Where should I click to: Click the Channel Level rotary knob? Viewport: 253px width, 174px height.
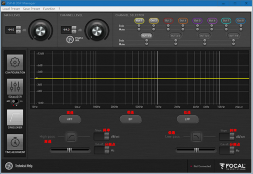(x=97, y=31)
